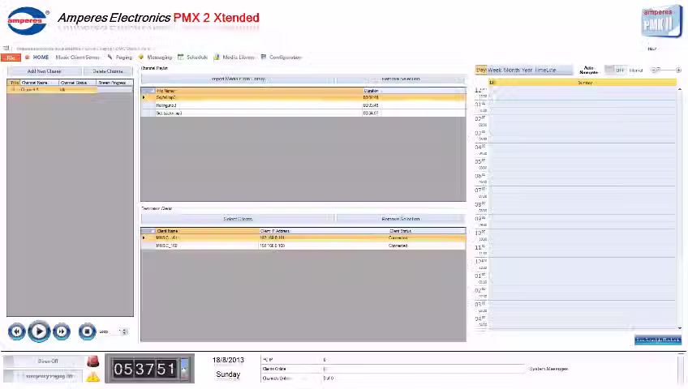Click the Interval slider track
Viewport: 688px width, 389px height.
pos(667,70)
